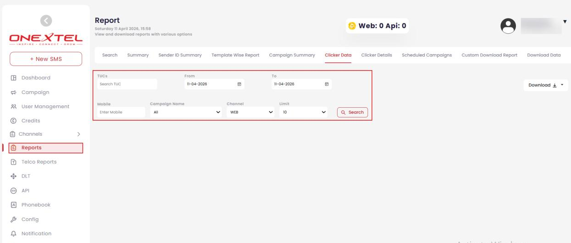The height and width of the screenshot is (243, 571).
Task: Open the Campaign Summary tab
Action: [292, 55]
